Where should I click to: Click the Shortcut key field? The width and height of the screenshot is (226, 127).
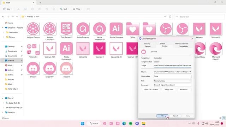coord(172,76)
